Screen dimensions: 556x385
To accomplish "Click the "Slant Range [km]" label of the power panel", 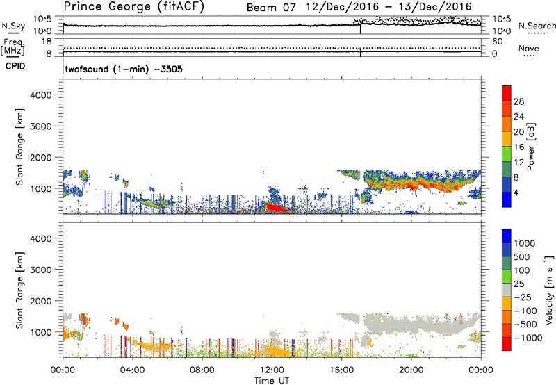I will pyautogui.click(x=20, y=147).
